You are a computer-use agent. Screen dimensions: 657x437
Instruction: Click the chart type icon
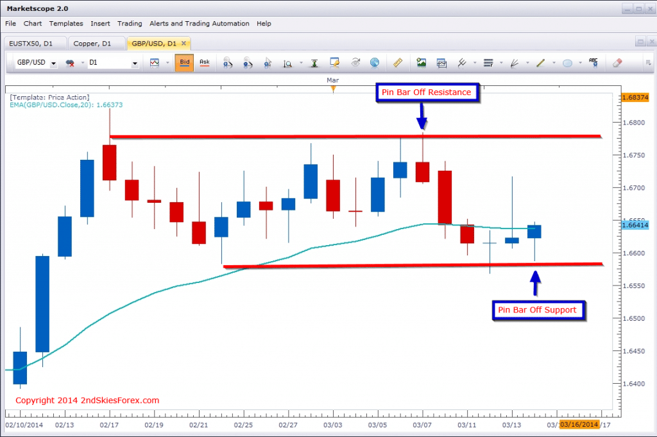pos(155,63)
